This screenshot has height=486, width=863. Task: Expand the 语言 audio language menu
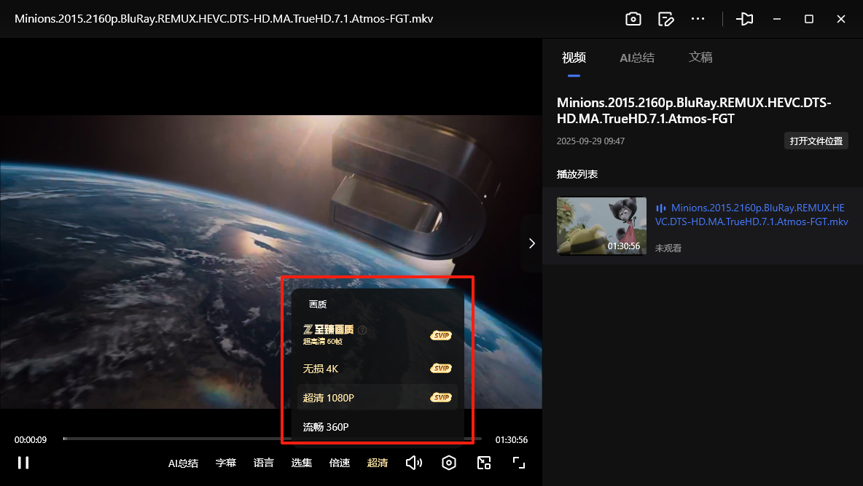[264, 463]
